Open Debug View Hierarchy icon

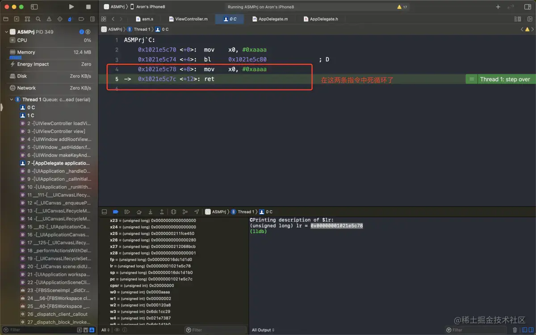173,212
